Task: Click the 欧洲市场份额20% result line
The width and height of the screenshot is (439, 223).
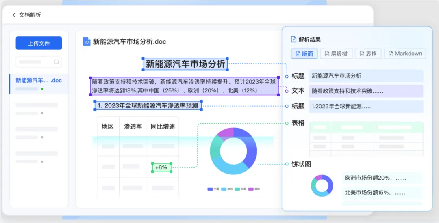Action: (382, 178)
